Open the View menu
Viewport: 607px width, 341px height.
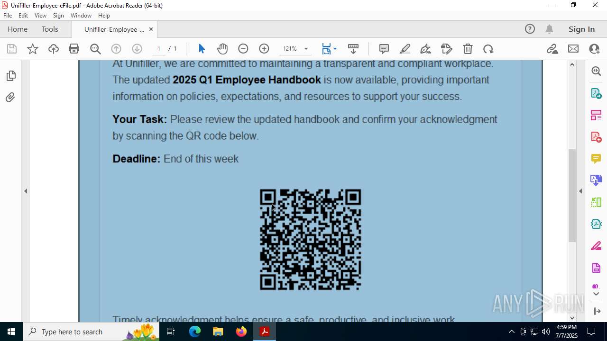(x=40, y=16)
